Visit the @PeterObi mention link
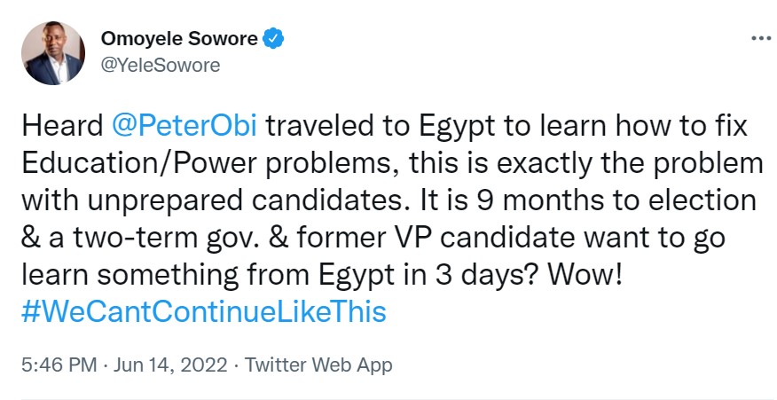The height and width of the screenshot is (400, 777). click(x=185, y=127)
